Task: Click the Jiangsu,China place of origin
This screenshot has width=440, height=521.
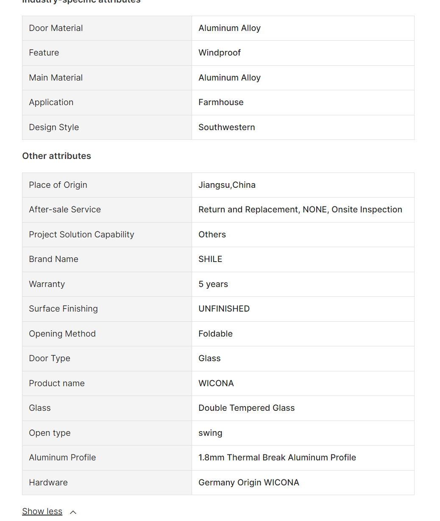Action: [227, 185]
